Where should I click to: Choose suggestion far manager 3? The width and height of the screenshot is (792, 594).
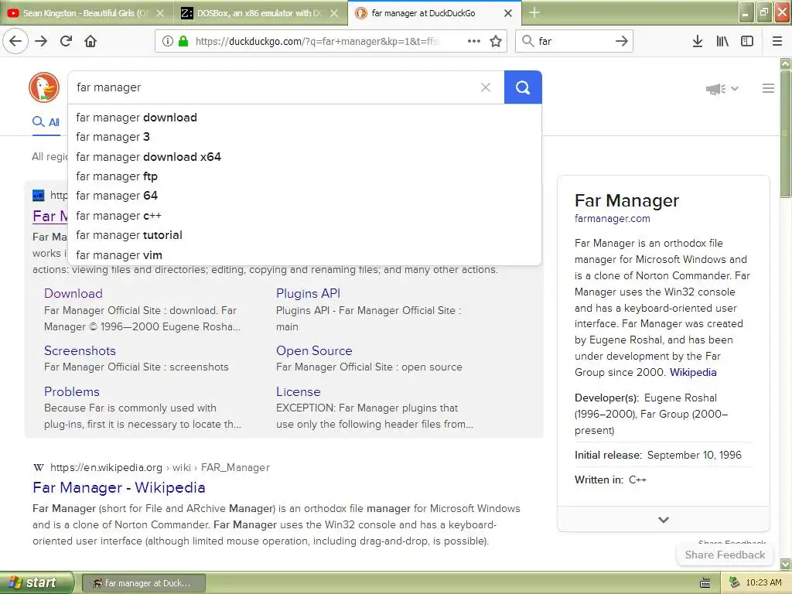pyautogui.click(x=305, y=137)
